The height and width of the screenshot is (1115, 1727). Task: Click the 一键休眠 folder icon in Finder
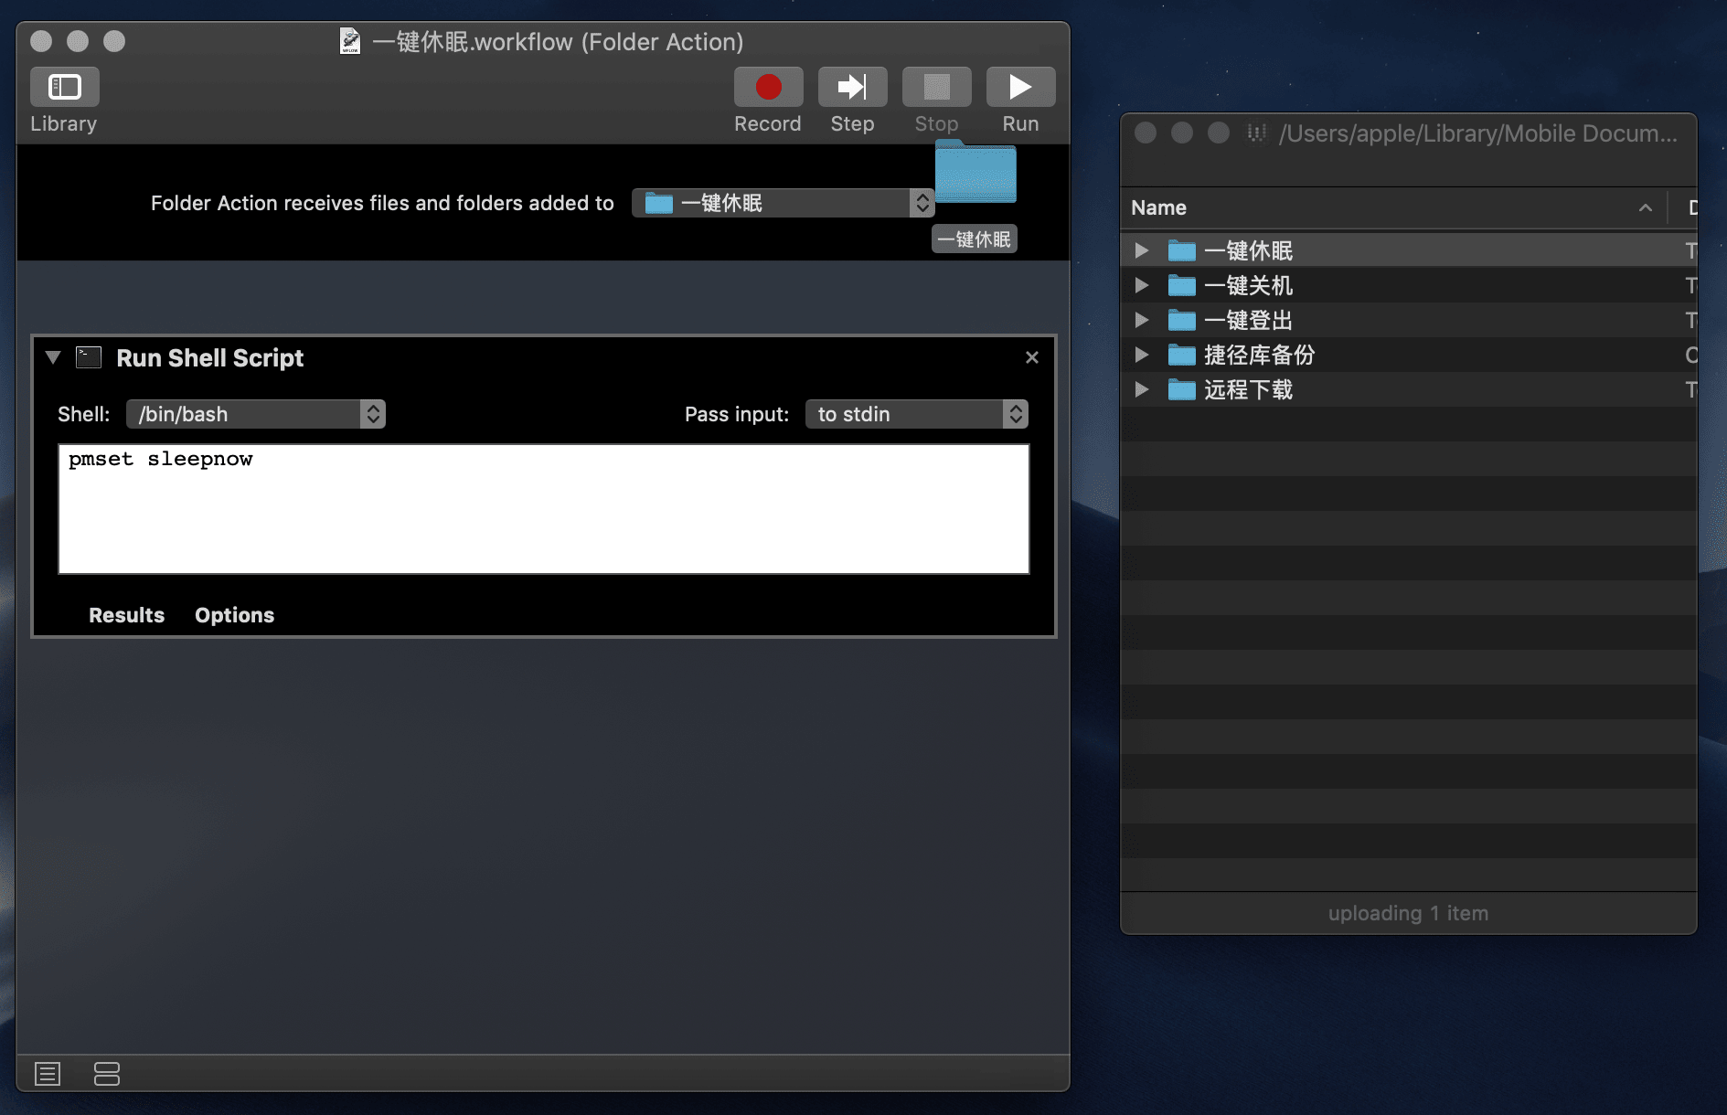click(1182, 250)
